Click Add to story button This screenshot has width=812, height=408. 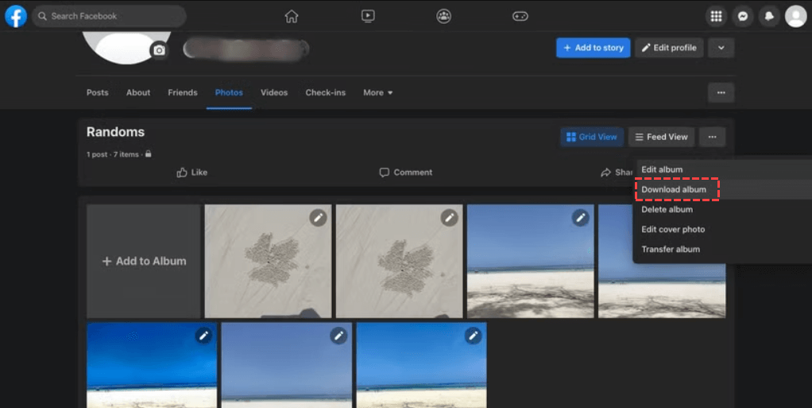[593, 48]
